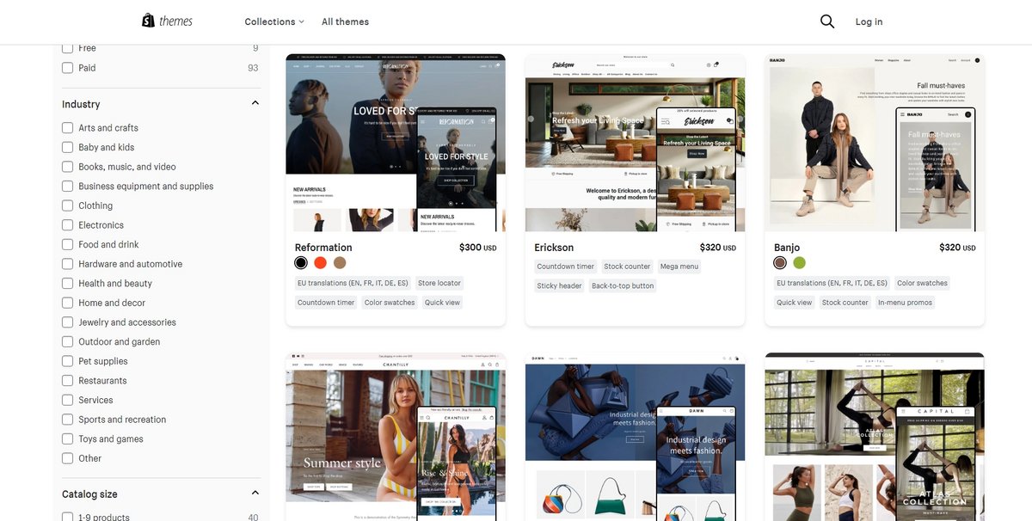Click the Countdown timer tag under Erickson
Image resolution: width=1032 pixels, height=521 pixels.
coord(565,266)
